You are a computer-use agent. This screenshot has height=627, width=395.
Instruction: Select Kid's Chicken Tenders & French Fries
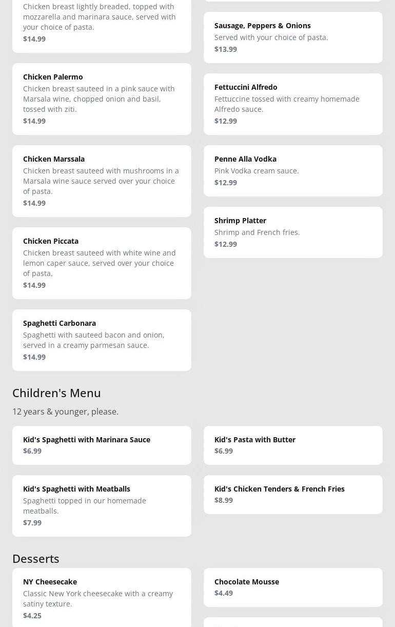(x=293, y=494)
